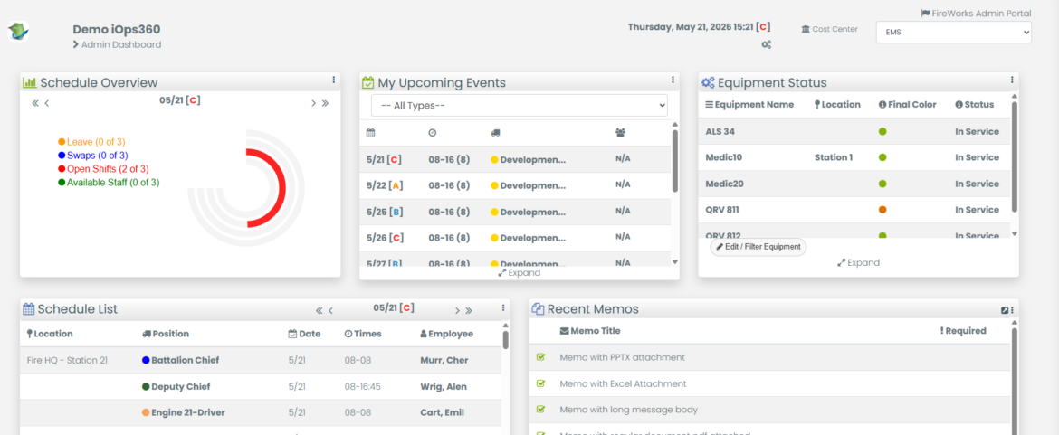
Task: Click the My Upcoming Events calendar-check icon
Action: coord(368,82)
